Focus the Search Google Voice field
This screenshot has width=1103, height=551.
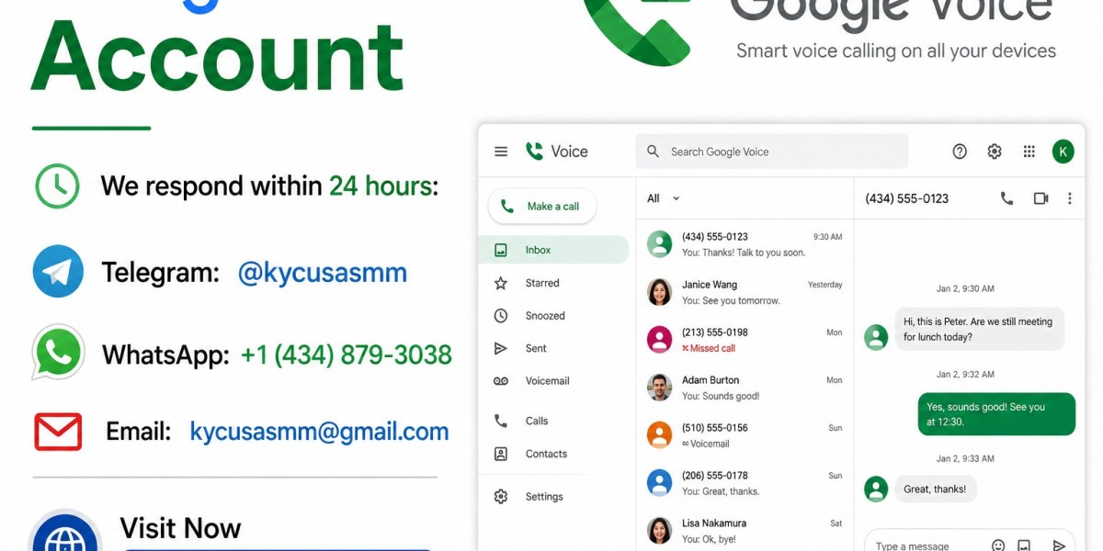(772, 152)
